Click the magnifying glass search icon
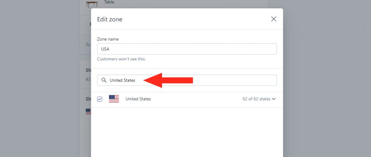 pyautogui.click(x=104, y=80)
